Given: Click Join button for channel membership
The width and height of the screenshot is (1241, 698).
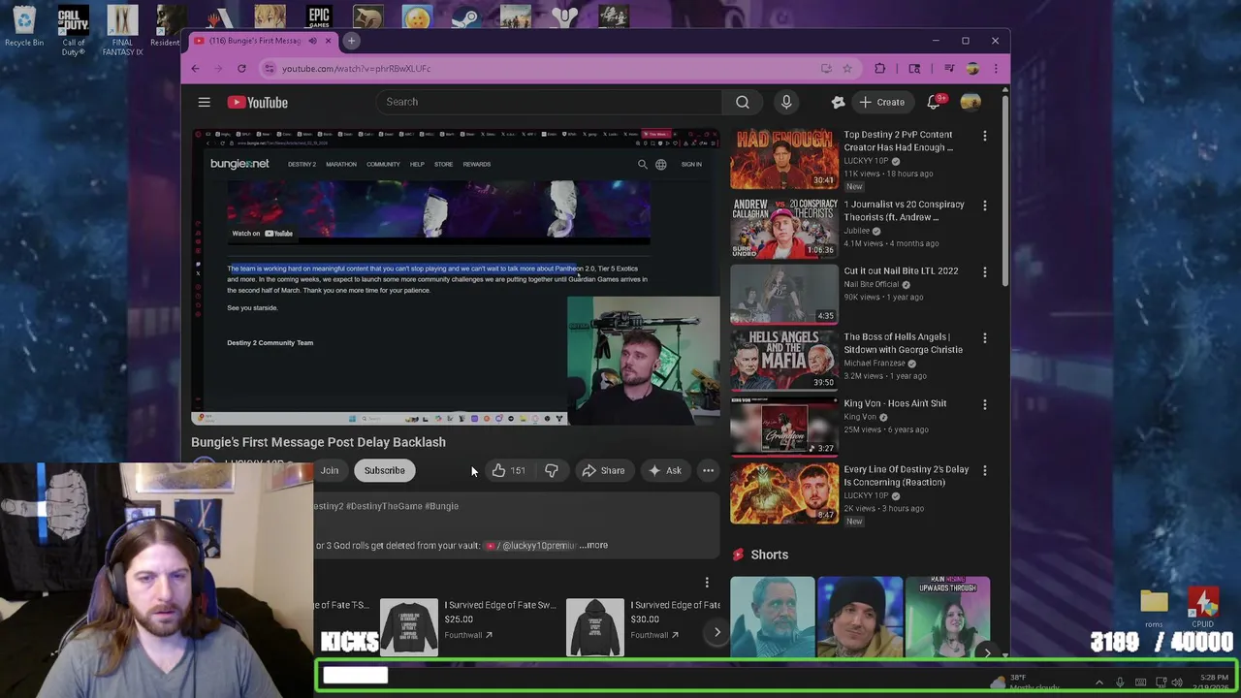Looking at the screenshot, I should click(330, 470).
